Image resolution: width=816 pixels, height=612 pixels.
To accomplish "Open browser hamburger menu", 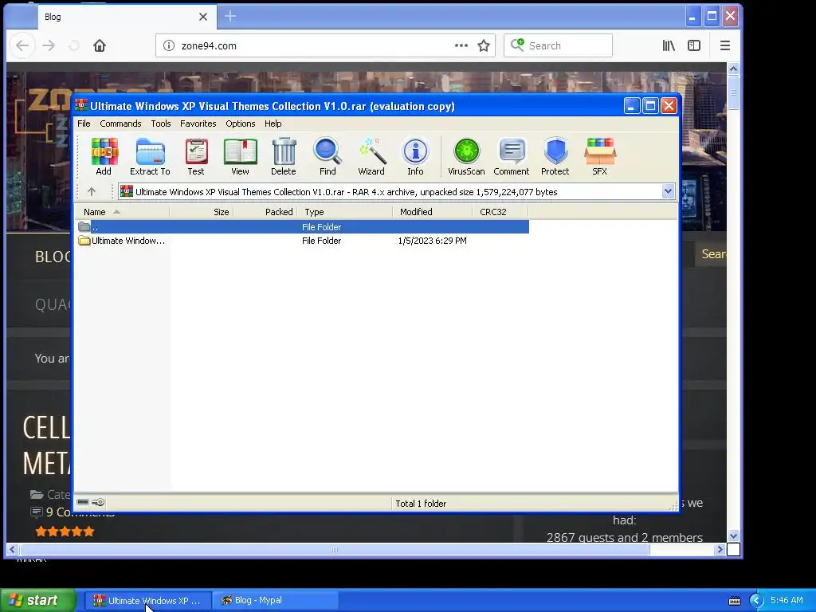I will 725,45.
